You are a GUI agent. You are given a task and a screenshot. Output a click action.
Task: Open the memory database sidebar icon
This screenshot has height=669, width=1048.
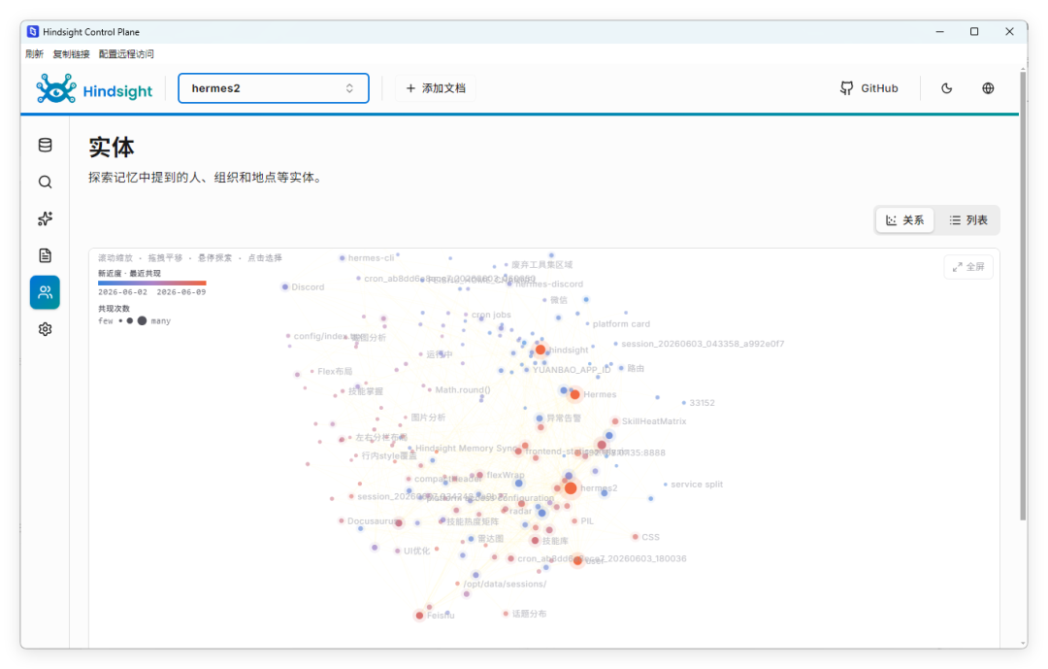pos(45,146)
